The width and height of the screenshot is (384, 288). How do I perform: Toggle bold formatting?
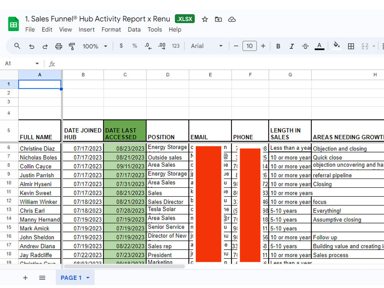[x=278, y=46]
